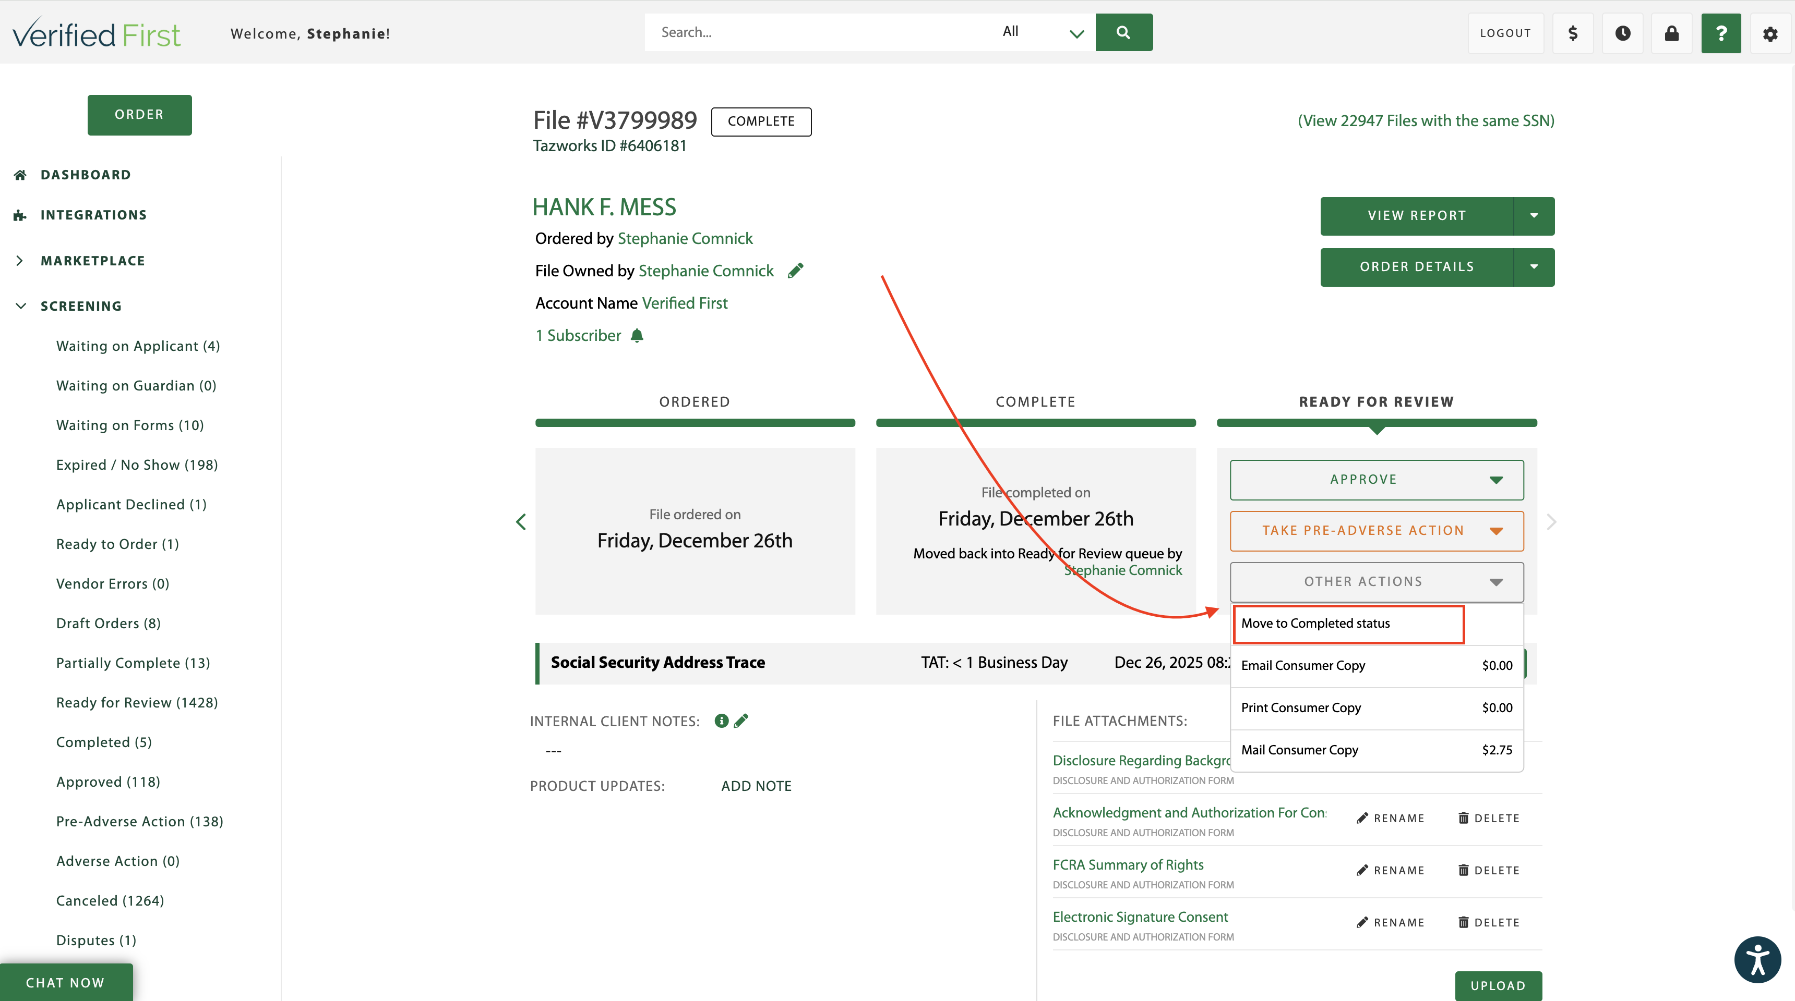Open the View Report dropdown arrow
The height and width of the screenshot is (1001, 1795).
(x=1534, y=216)
